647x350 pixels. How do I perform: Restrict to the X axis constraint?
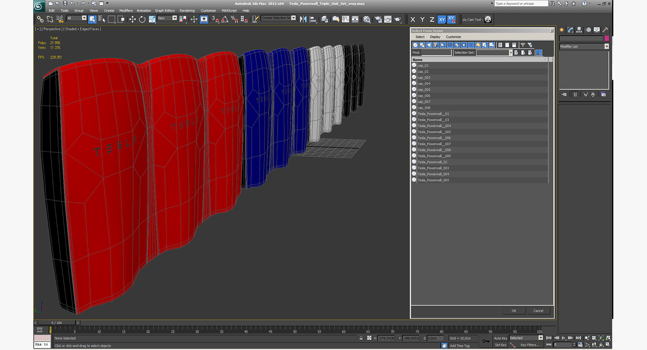tap(413, 19)
